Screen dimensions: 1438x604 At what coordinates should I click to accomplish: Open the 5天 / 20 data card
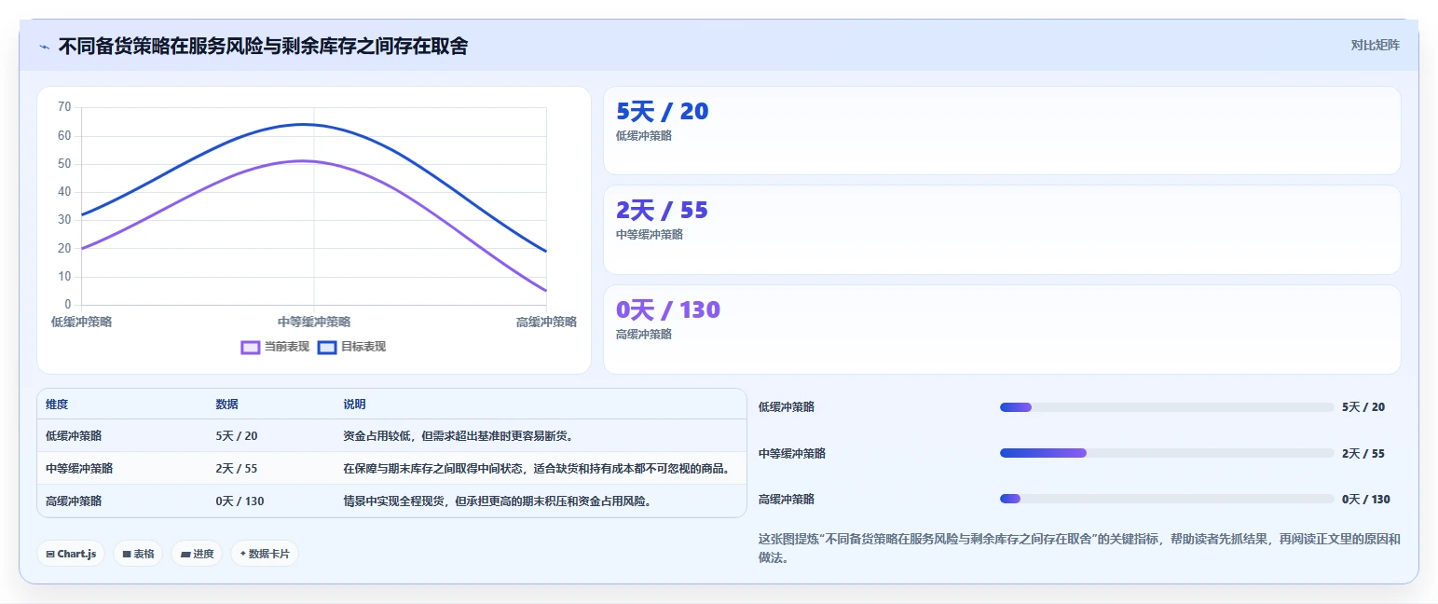pyautogui.click(x=1002, y=130)
